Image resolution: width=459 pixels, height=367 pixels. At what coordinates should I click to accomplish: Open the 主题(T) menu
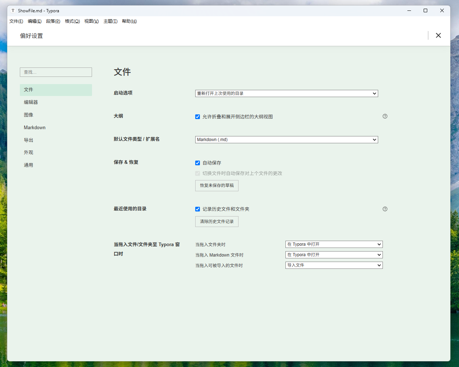[x=110, y=21]
